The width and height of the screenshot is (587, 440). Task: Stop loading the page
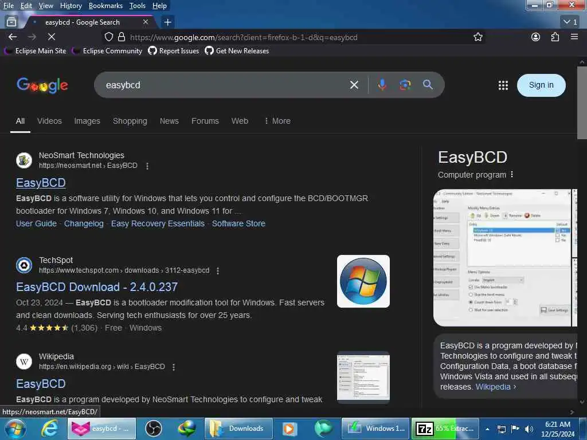(51, 37)
